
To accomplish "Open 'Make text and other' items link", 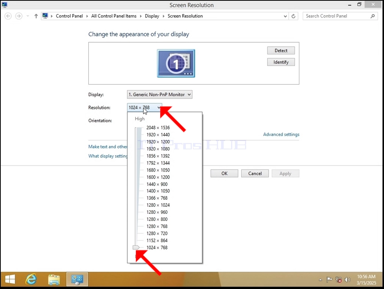I will 108,147.
